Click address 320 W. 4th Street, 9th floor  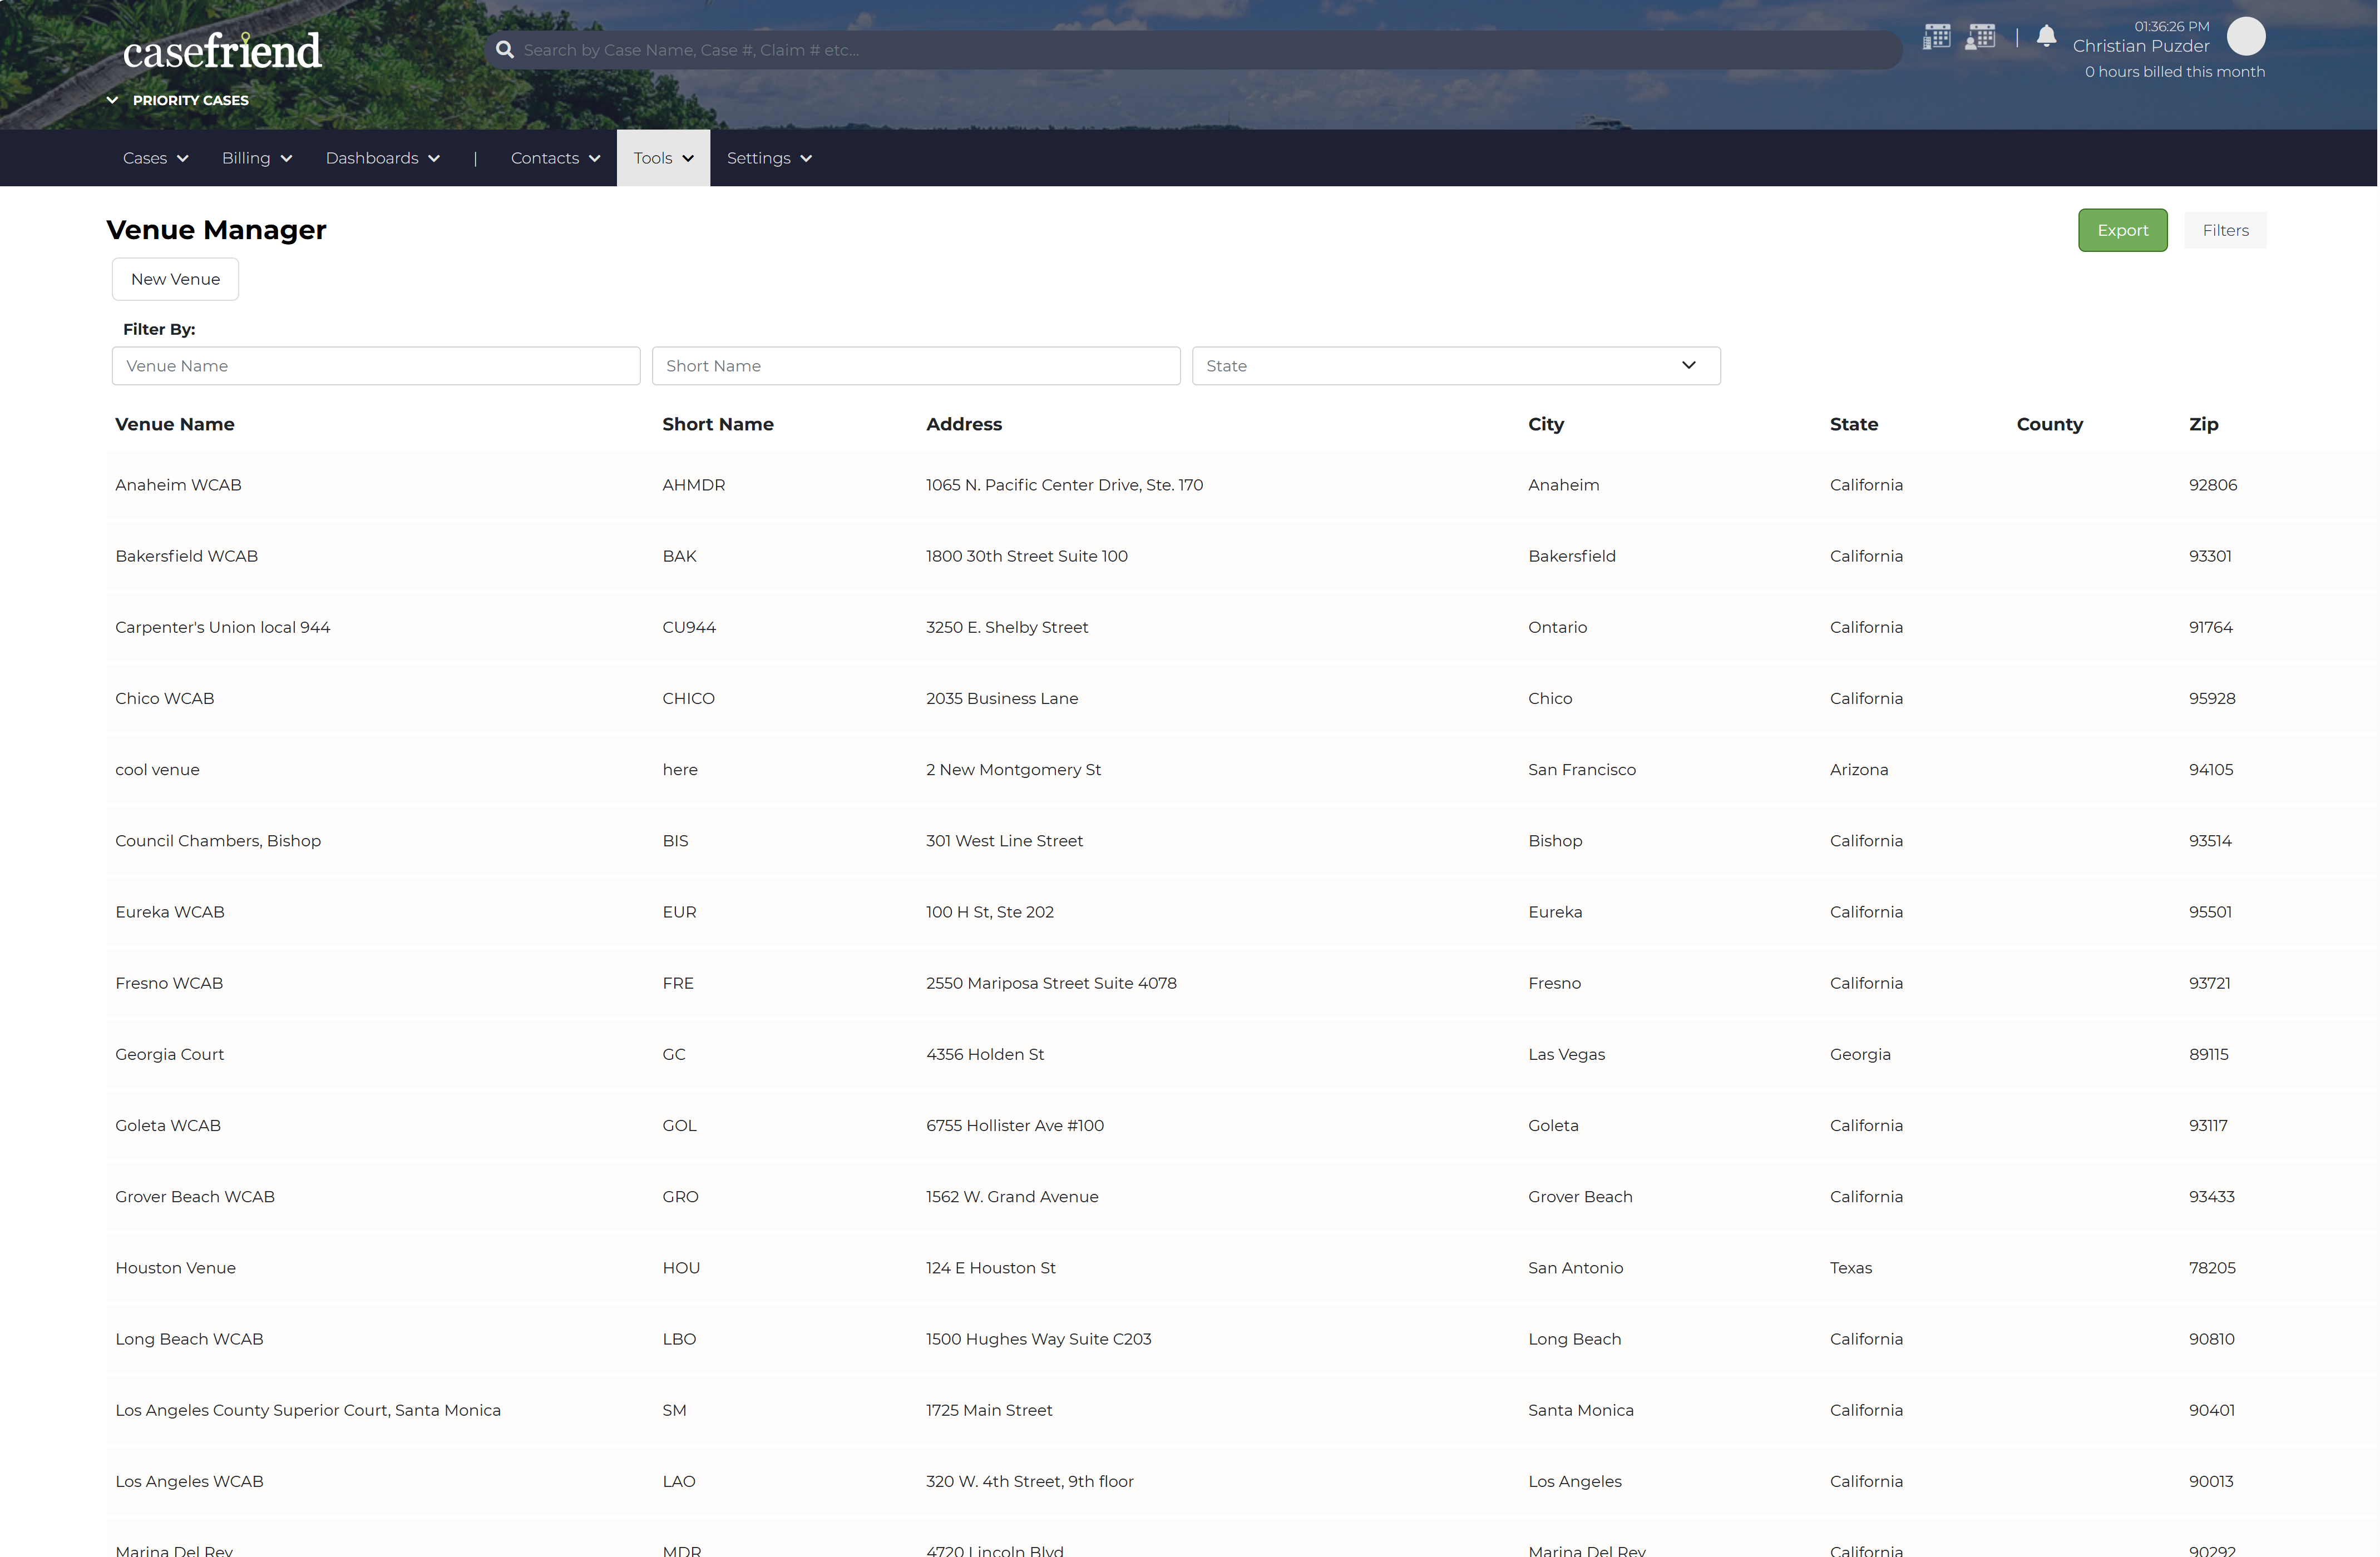[1030, 1481]
